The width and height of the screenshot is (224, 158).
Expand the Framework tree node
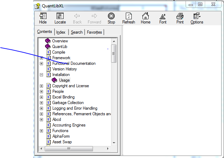[42, 58]
